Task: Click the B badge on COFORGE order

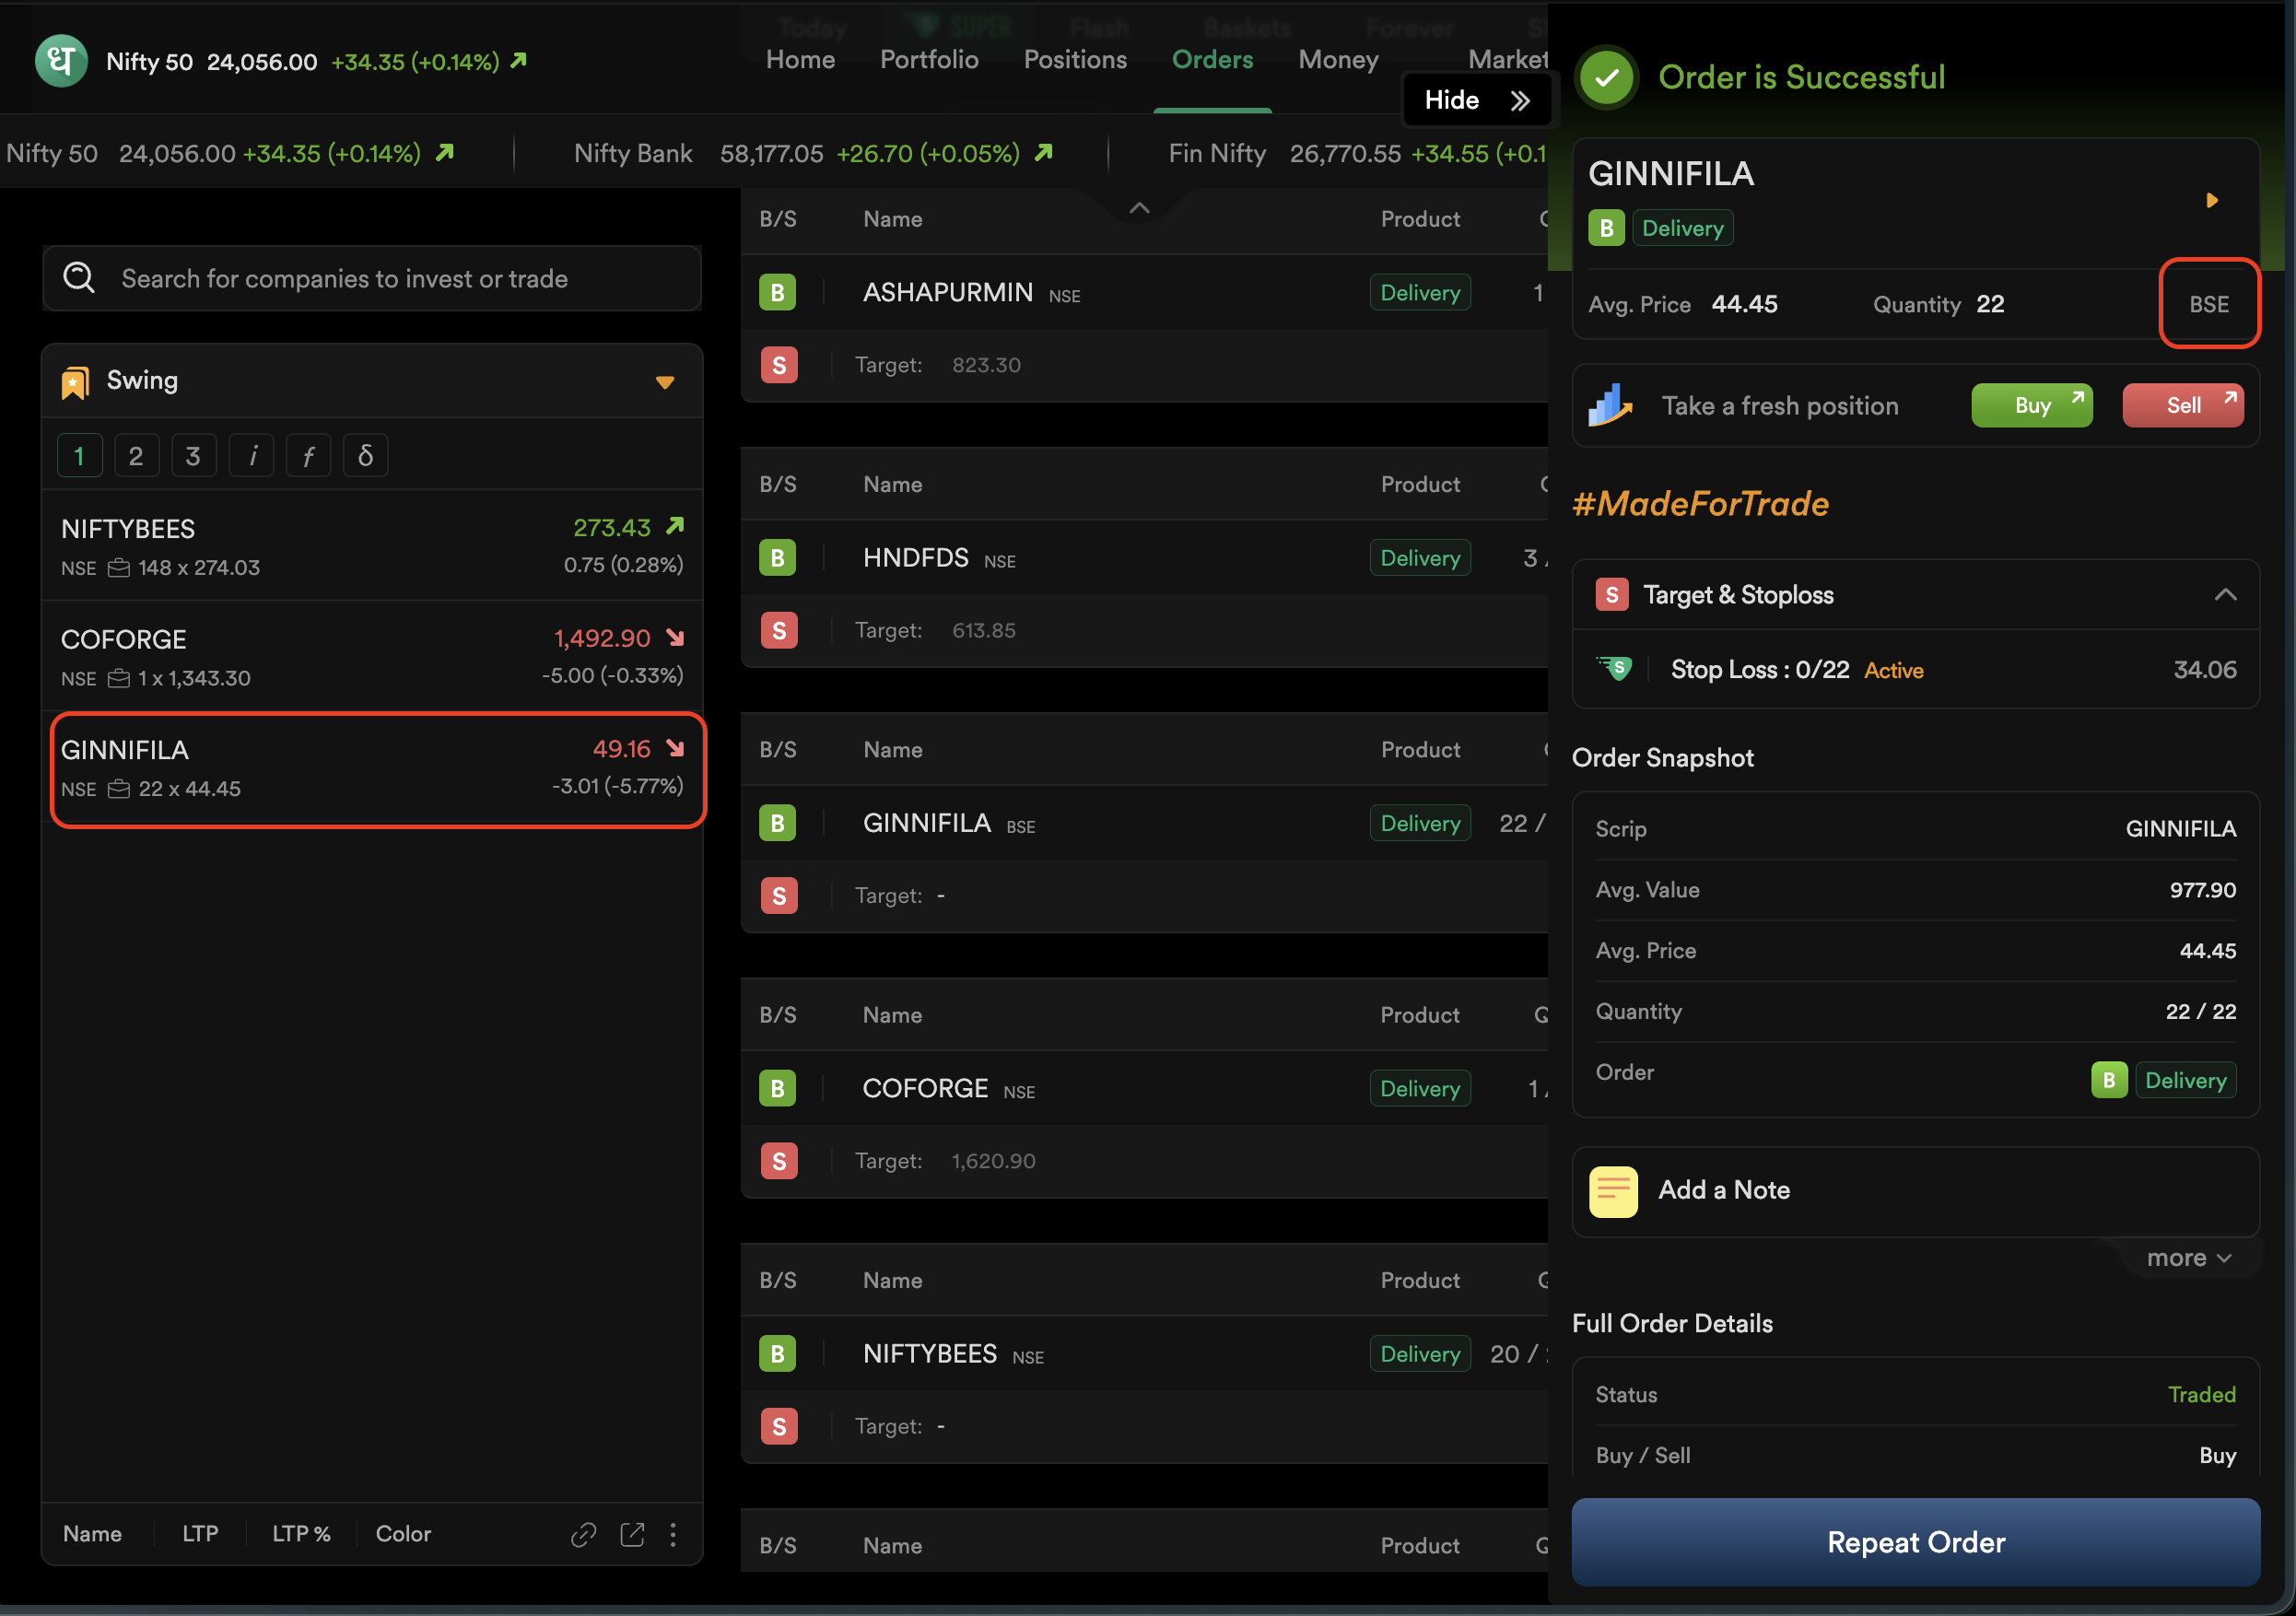Action: 777,1088
